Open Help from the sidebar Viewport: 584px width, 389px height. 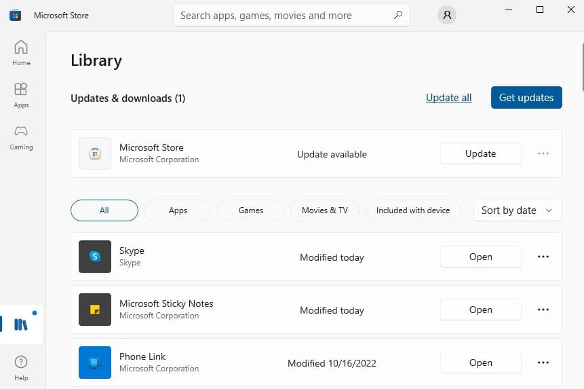point(21,367)
